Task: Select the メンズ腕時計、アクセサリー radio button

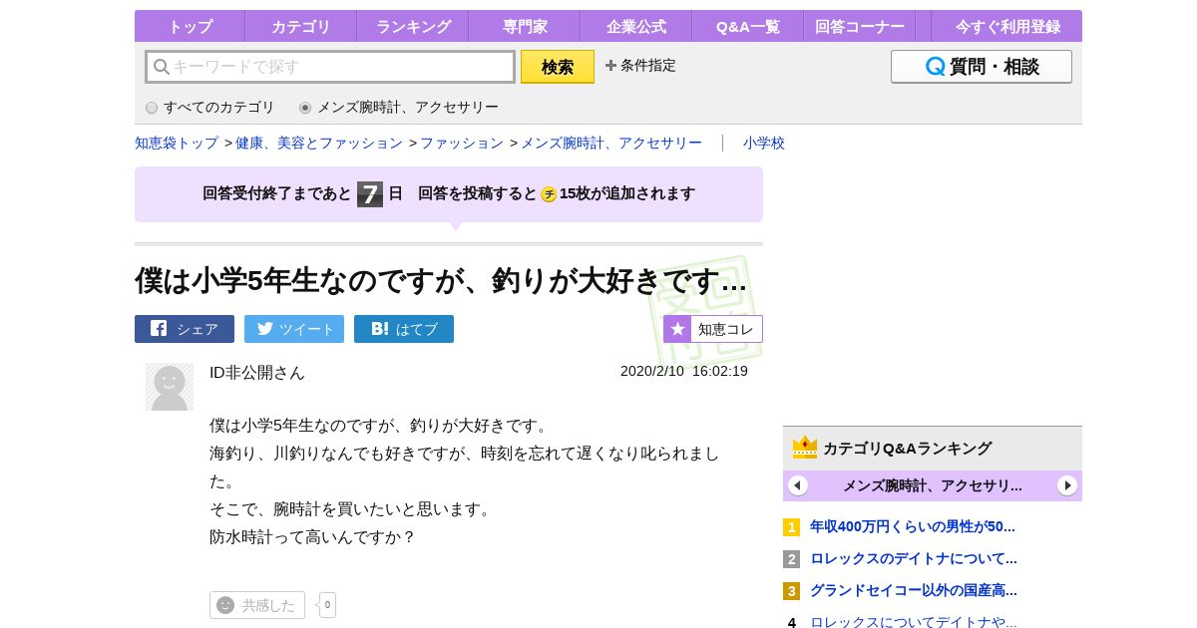Action: [x=305, y=108]
